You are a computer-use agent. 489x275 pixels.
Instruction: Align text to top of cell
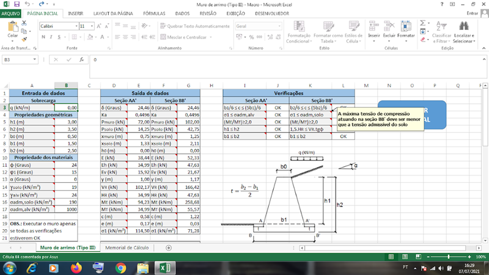(117, 26)
